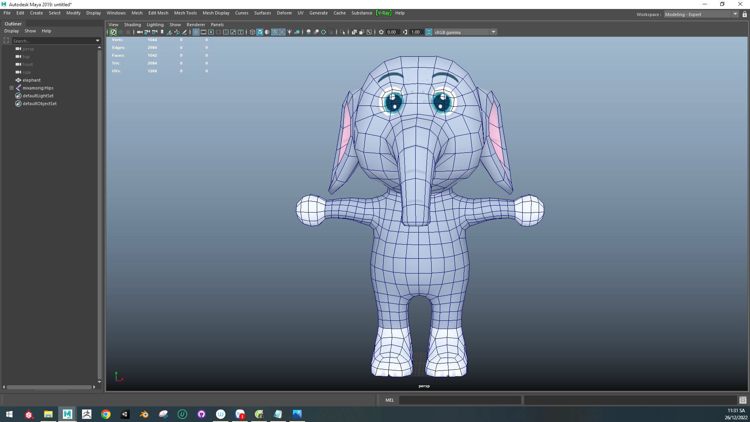Open Google Chrome from the taskbar

106,414
